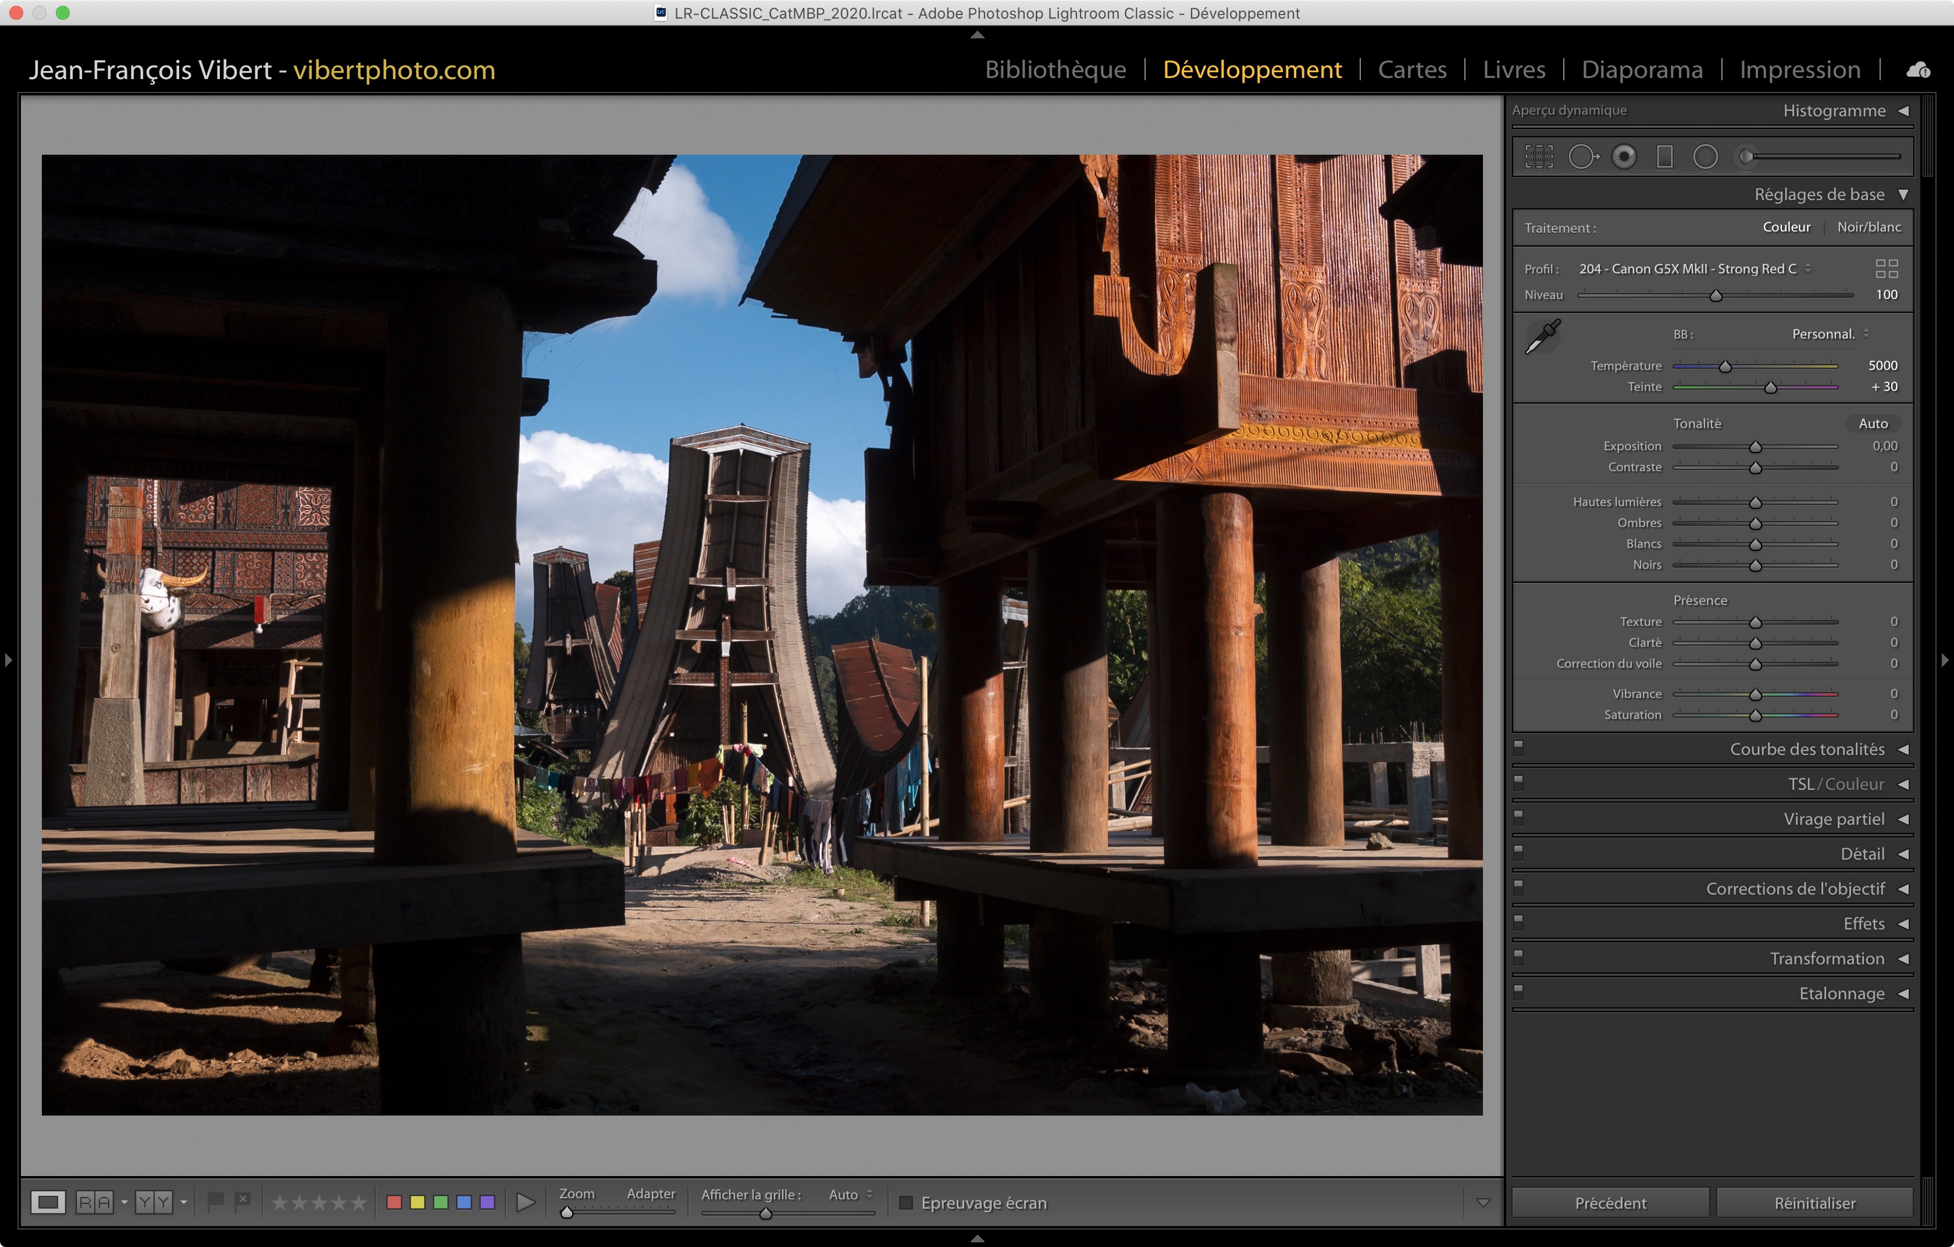Switch to the Bibliothèque module
The height and width of the screenshot is (1247, 1954).
[1055, 70]
